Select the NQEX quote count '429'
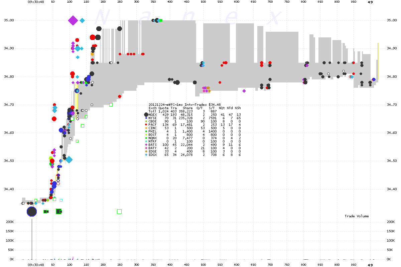 166,115
